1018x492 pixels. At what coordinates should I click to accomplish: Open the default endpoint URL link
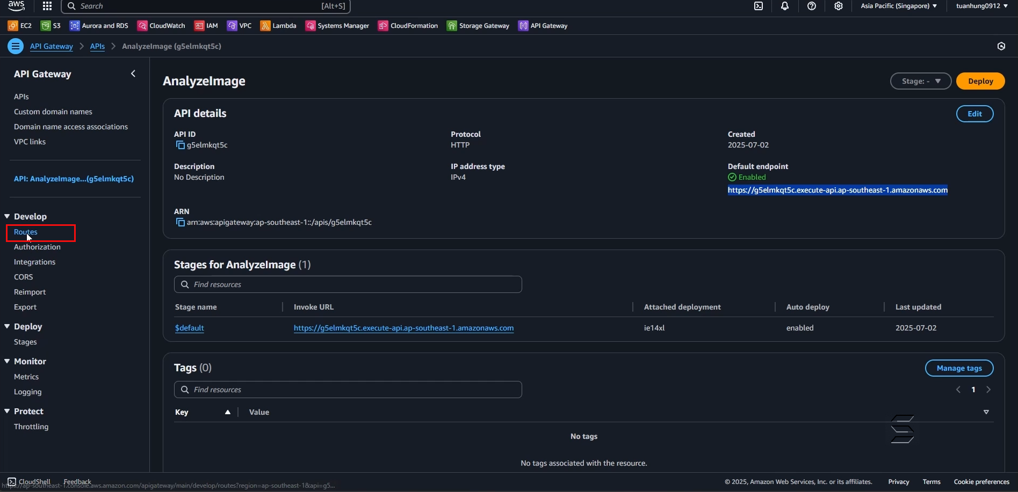pyautogui.click(x=837, y=190)
